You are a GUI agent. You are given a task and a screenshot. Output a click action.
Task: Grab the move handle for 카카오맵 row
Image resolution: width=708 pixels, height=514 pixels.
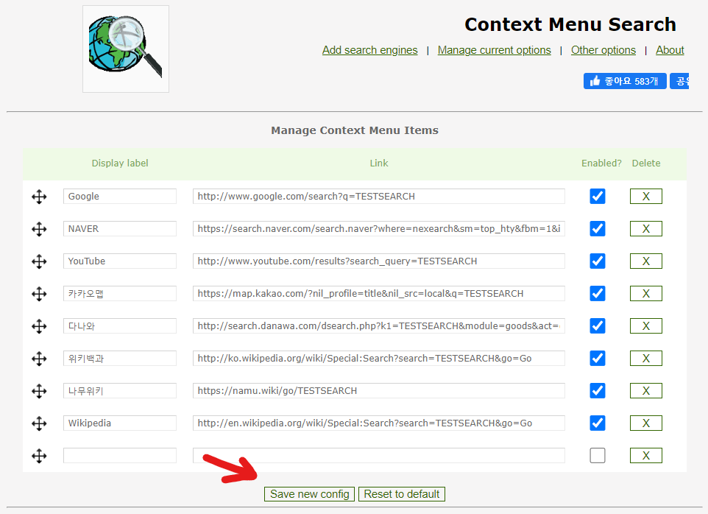[39, 294]
